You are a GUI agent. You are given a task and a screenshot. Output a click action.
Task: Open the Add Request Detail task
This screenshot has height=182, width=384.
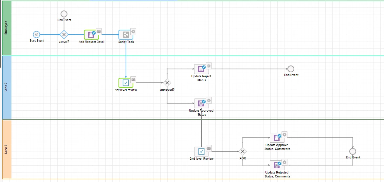[91, 35]
